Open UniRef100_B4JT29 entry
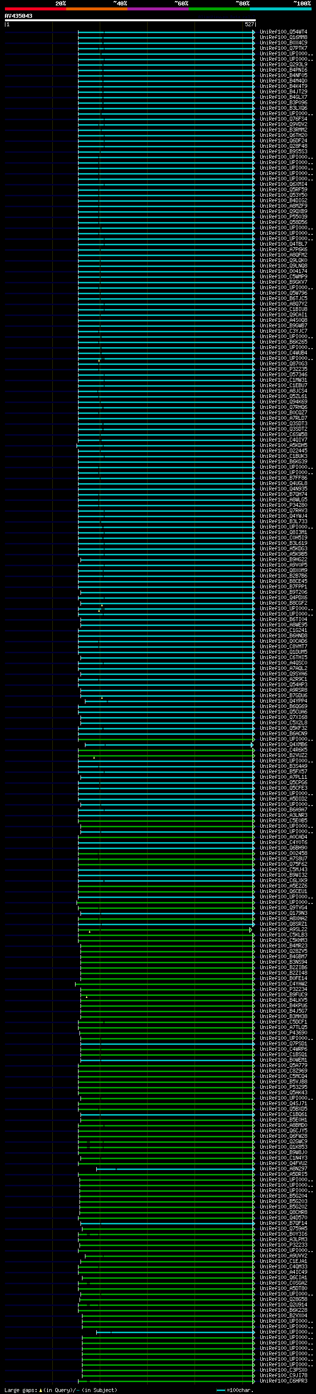 click(283, 91)
